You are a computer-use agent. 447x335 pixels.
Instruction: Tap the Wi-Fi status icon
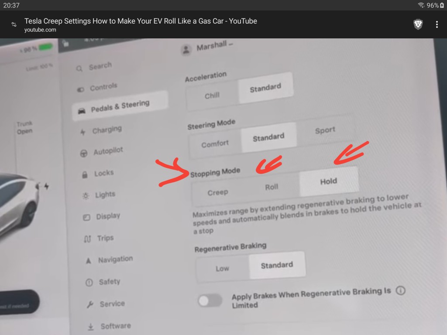point(421,5)
